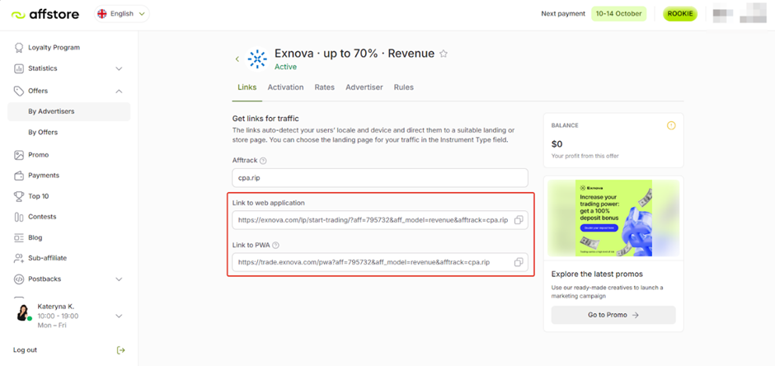The width and height of the screenshot is (775, 366).
Task: Switch to the Activation tab
Action: pos(285,87)
